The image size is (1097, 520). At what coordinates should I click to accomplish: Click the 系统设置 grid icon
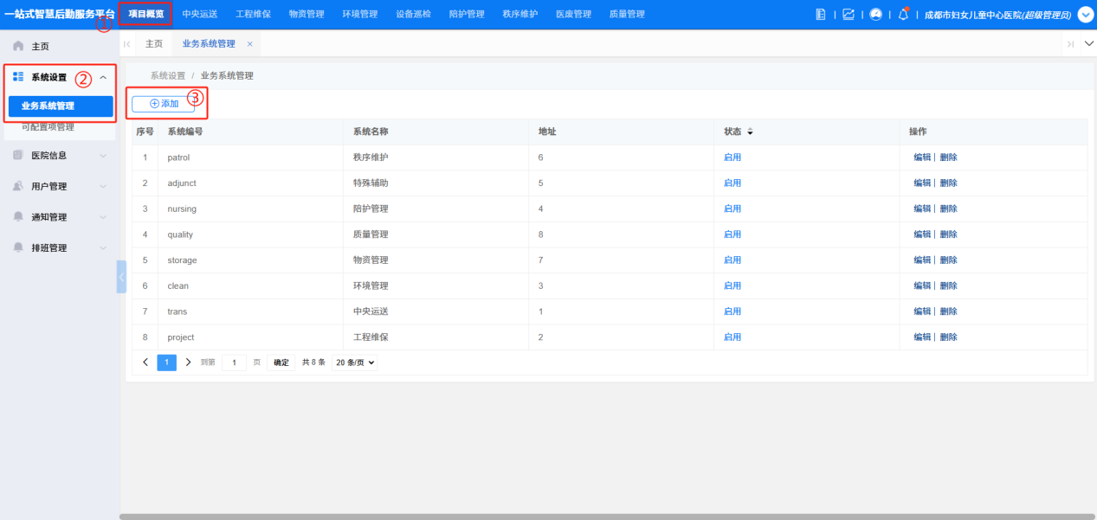coord(18,77)
